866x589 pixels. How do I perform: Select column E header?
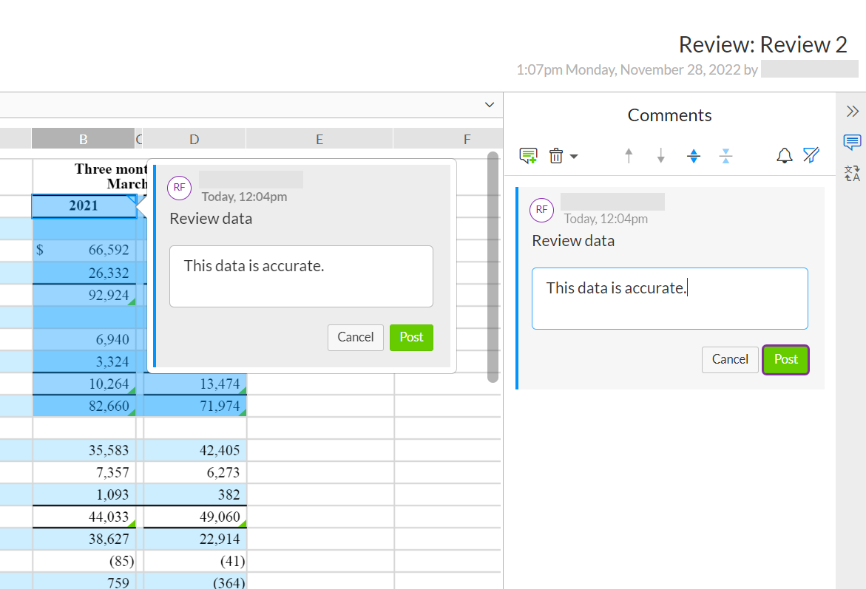tap(319, 138)
